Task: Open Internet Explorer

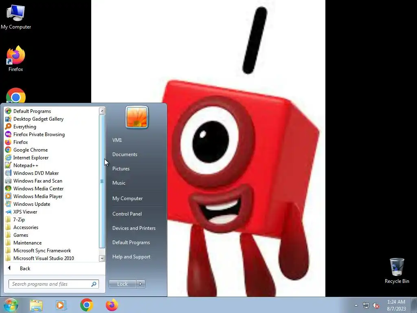Action: tap(52, 158)
